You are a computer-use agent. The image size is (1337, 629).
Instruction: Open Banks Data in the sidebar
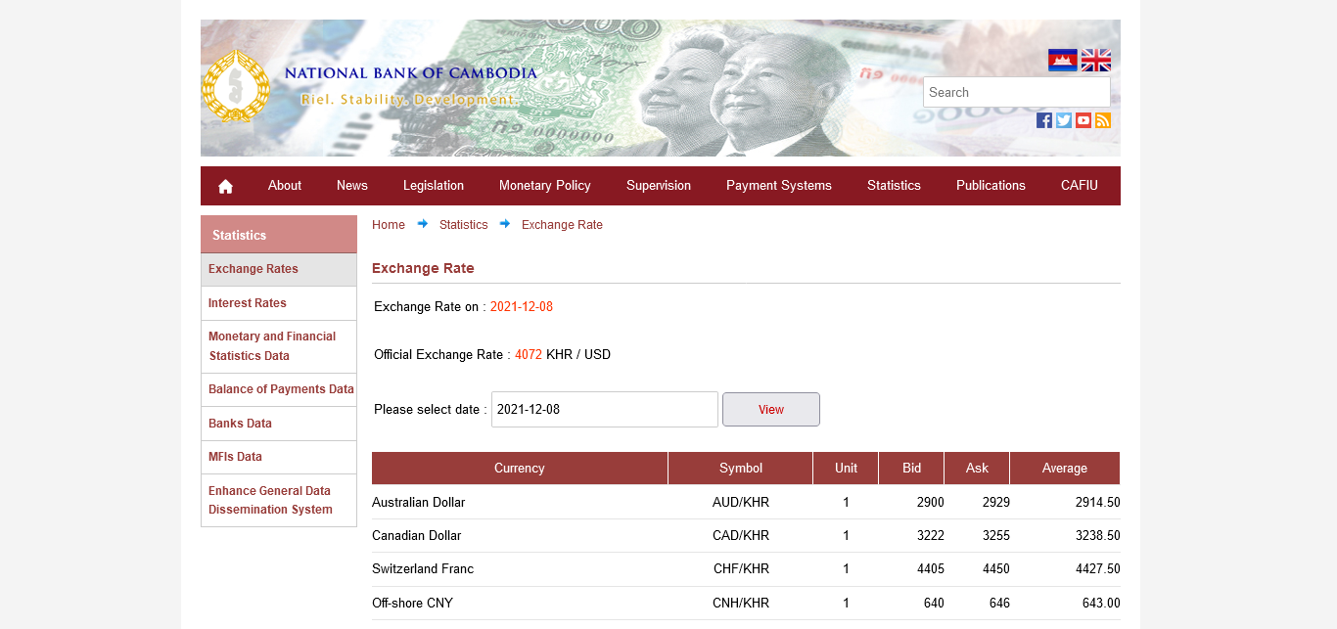coord(240,424)
